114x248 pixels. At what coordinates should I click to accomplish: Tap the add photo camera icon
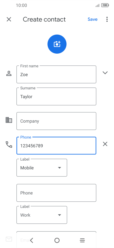[57, 44]
